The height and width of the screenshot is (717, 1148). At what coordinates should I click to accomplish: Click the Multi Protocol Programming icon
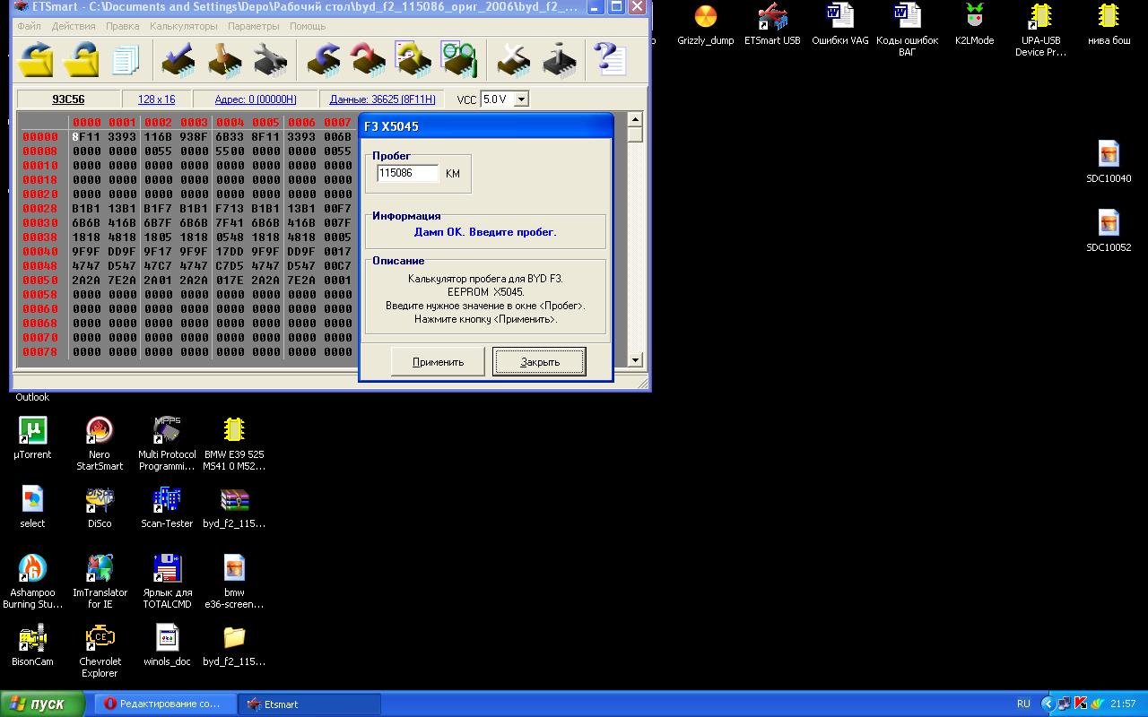(167, 444)
